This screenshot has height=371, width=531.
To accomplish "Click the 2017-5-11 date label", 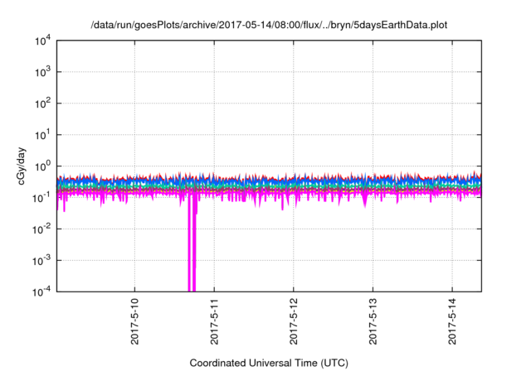I will click(x=214, y=321).
